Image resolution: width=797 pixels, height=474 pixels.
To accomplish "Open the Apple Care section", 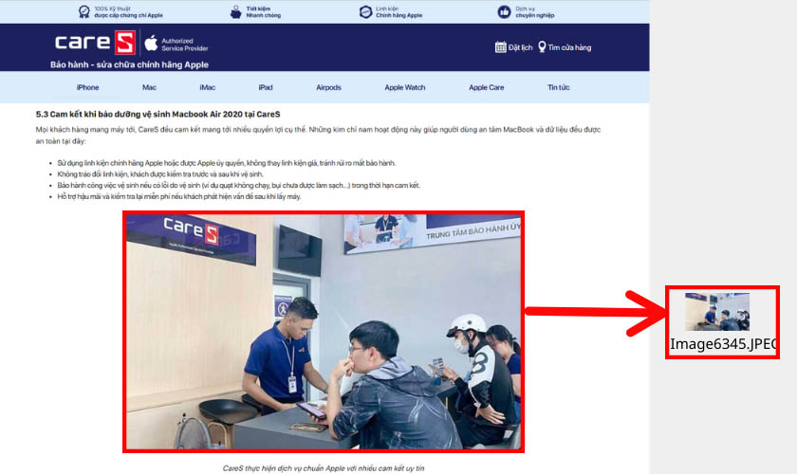I will click(486, 87).
